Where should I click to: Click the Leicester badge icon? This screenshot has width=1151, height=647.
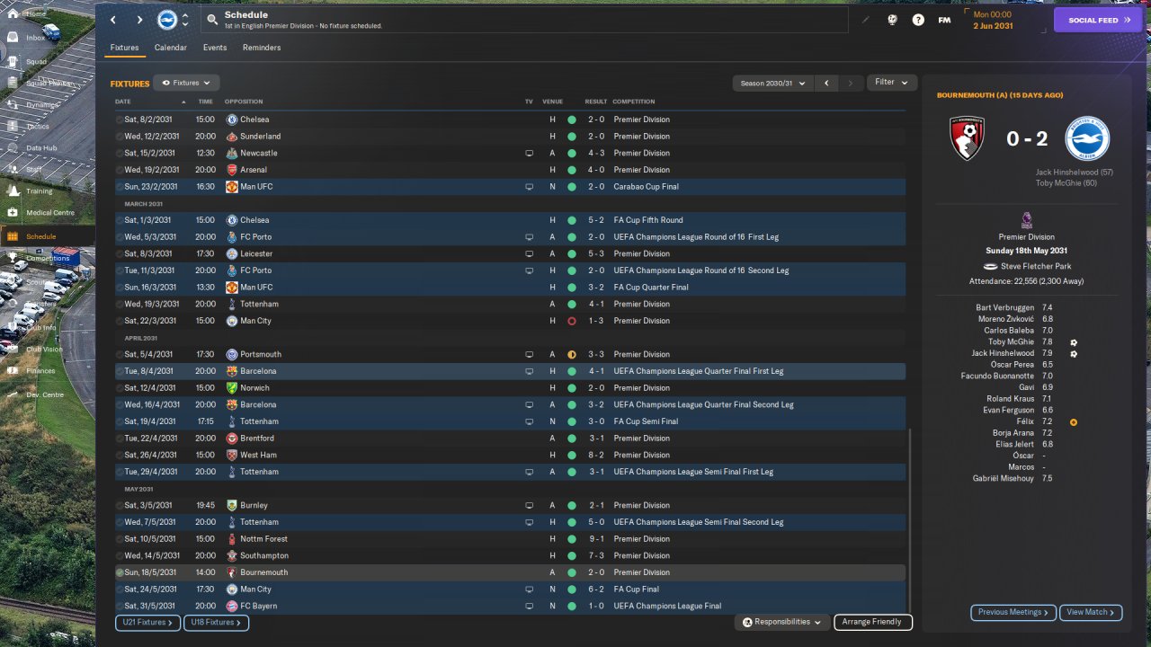point(232,253)
